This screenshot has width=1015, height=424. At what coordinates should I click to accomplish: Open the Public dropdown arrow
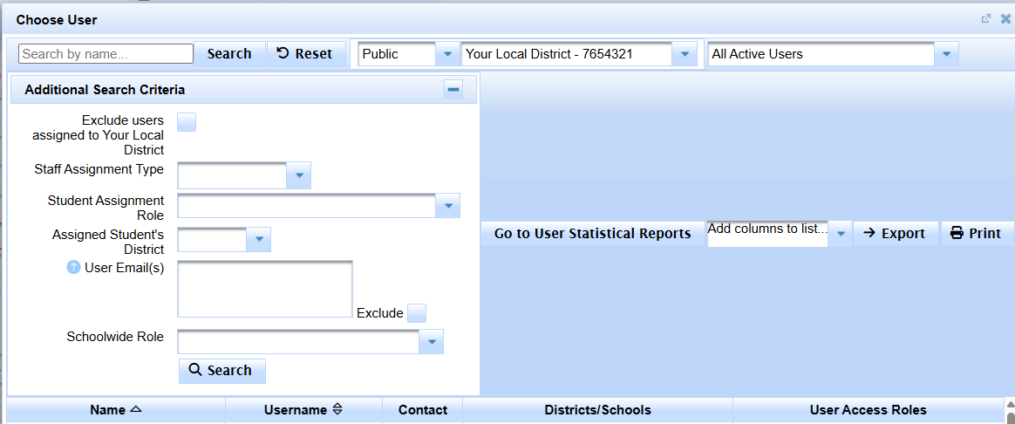[446, 54]
